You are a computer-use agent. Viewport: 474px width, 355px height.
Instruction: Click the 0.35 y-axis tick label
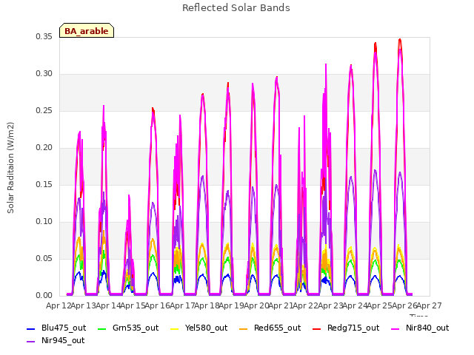(44, 36)
